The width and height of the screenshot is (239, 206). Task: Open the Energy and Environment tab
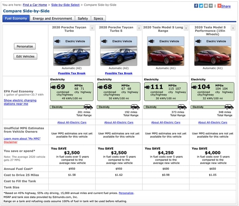(52, 19)
